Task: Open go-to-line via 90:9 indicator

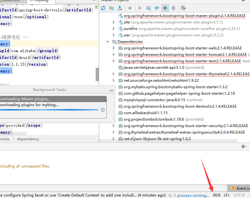Action: coord(217,195)
